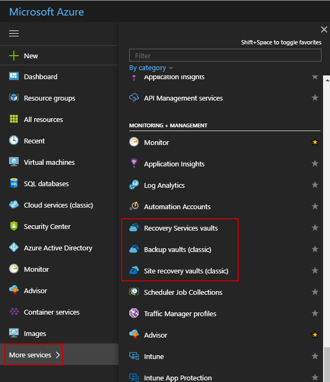Click the services list scrollbar thumb
This screenshot has height=382, width=330.
[x=327, y=365]
